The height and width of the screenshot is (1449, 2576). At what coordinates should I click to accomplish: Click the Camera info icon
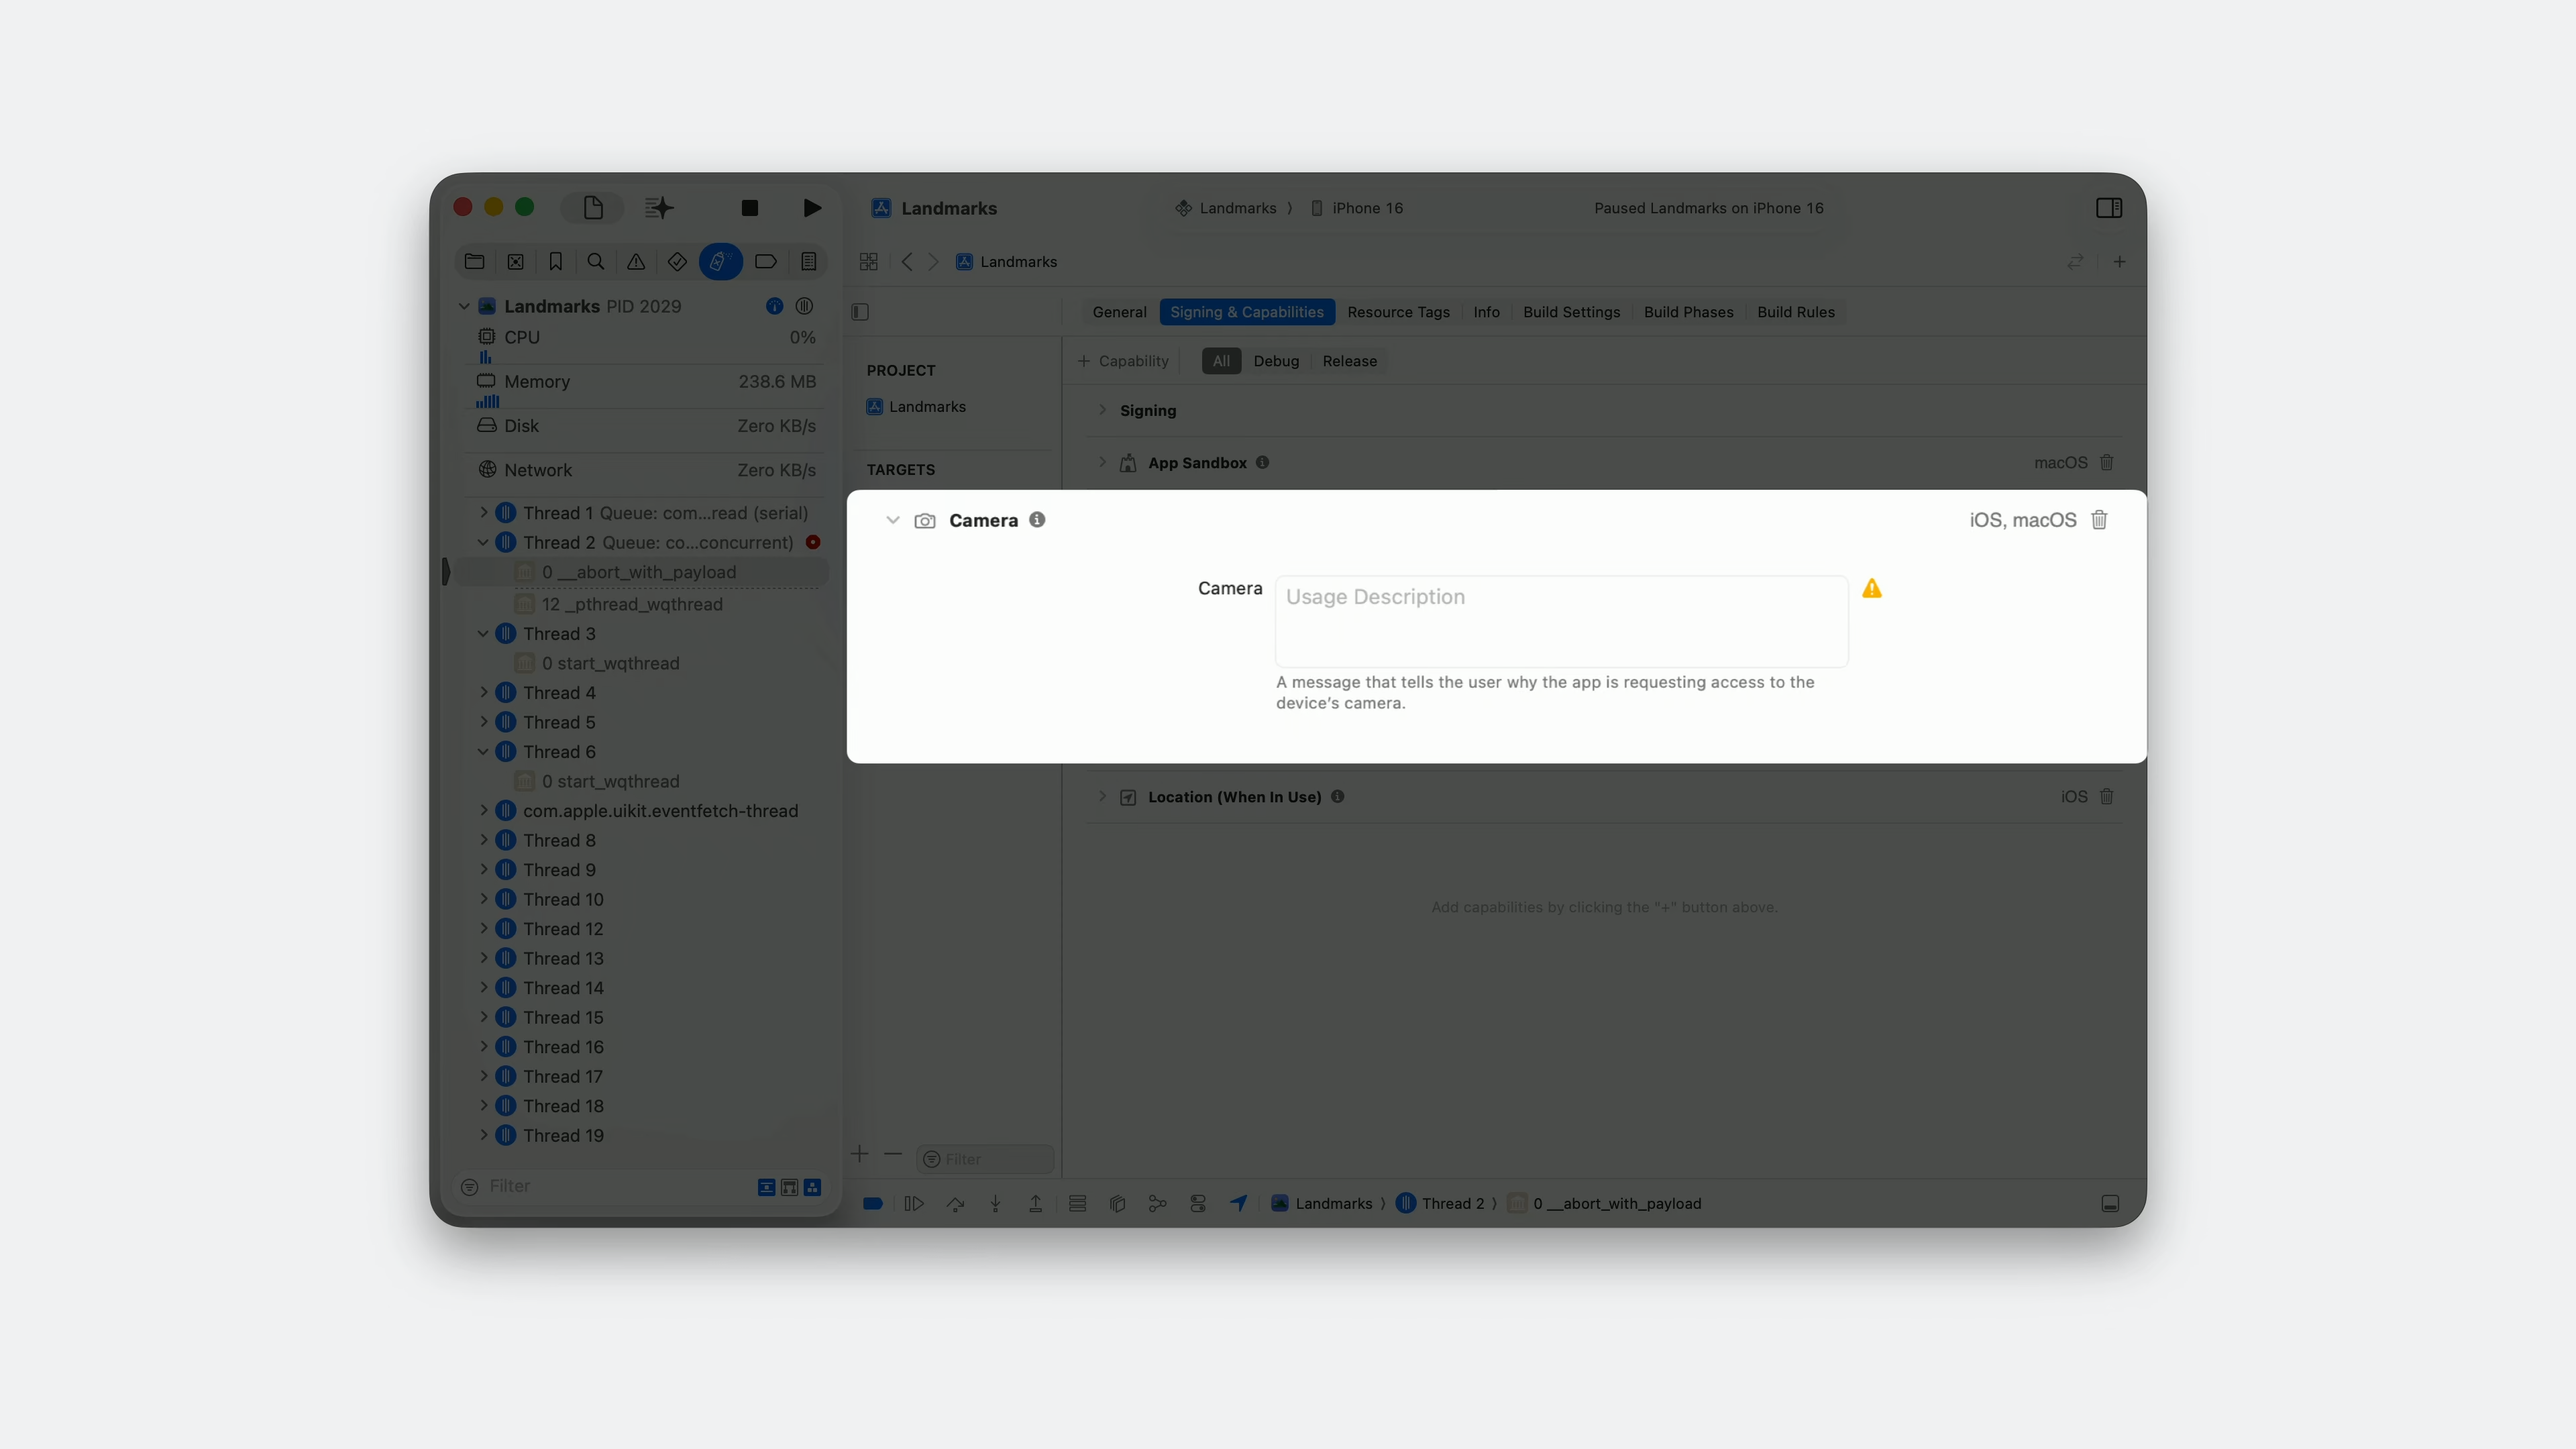pyautogui.click(x=1037, y=520)
